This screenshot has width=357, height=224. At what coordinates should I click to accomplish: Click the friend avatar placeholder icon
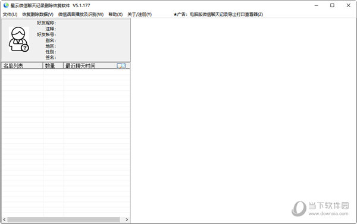coord(19,39)
